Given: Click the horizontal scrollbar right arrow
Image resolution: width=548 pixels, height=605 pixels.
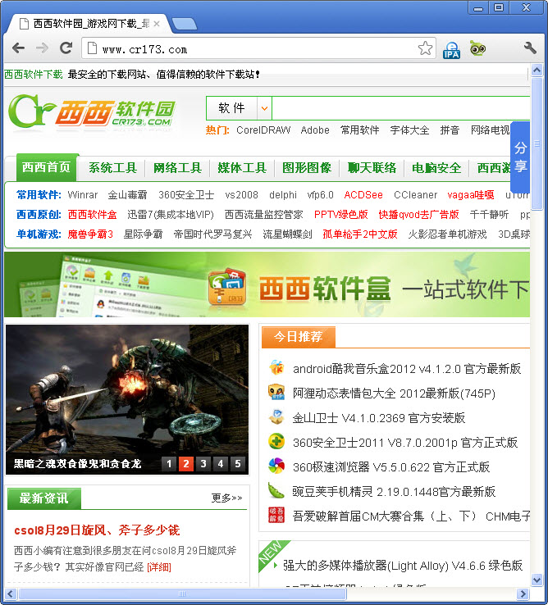Looking at the screenshot, I should [523, 594].
